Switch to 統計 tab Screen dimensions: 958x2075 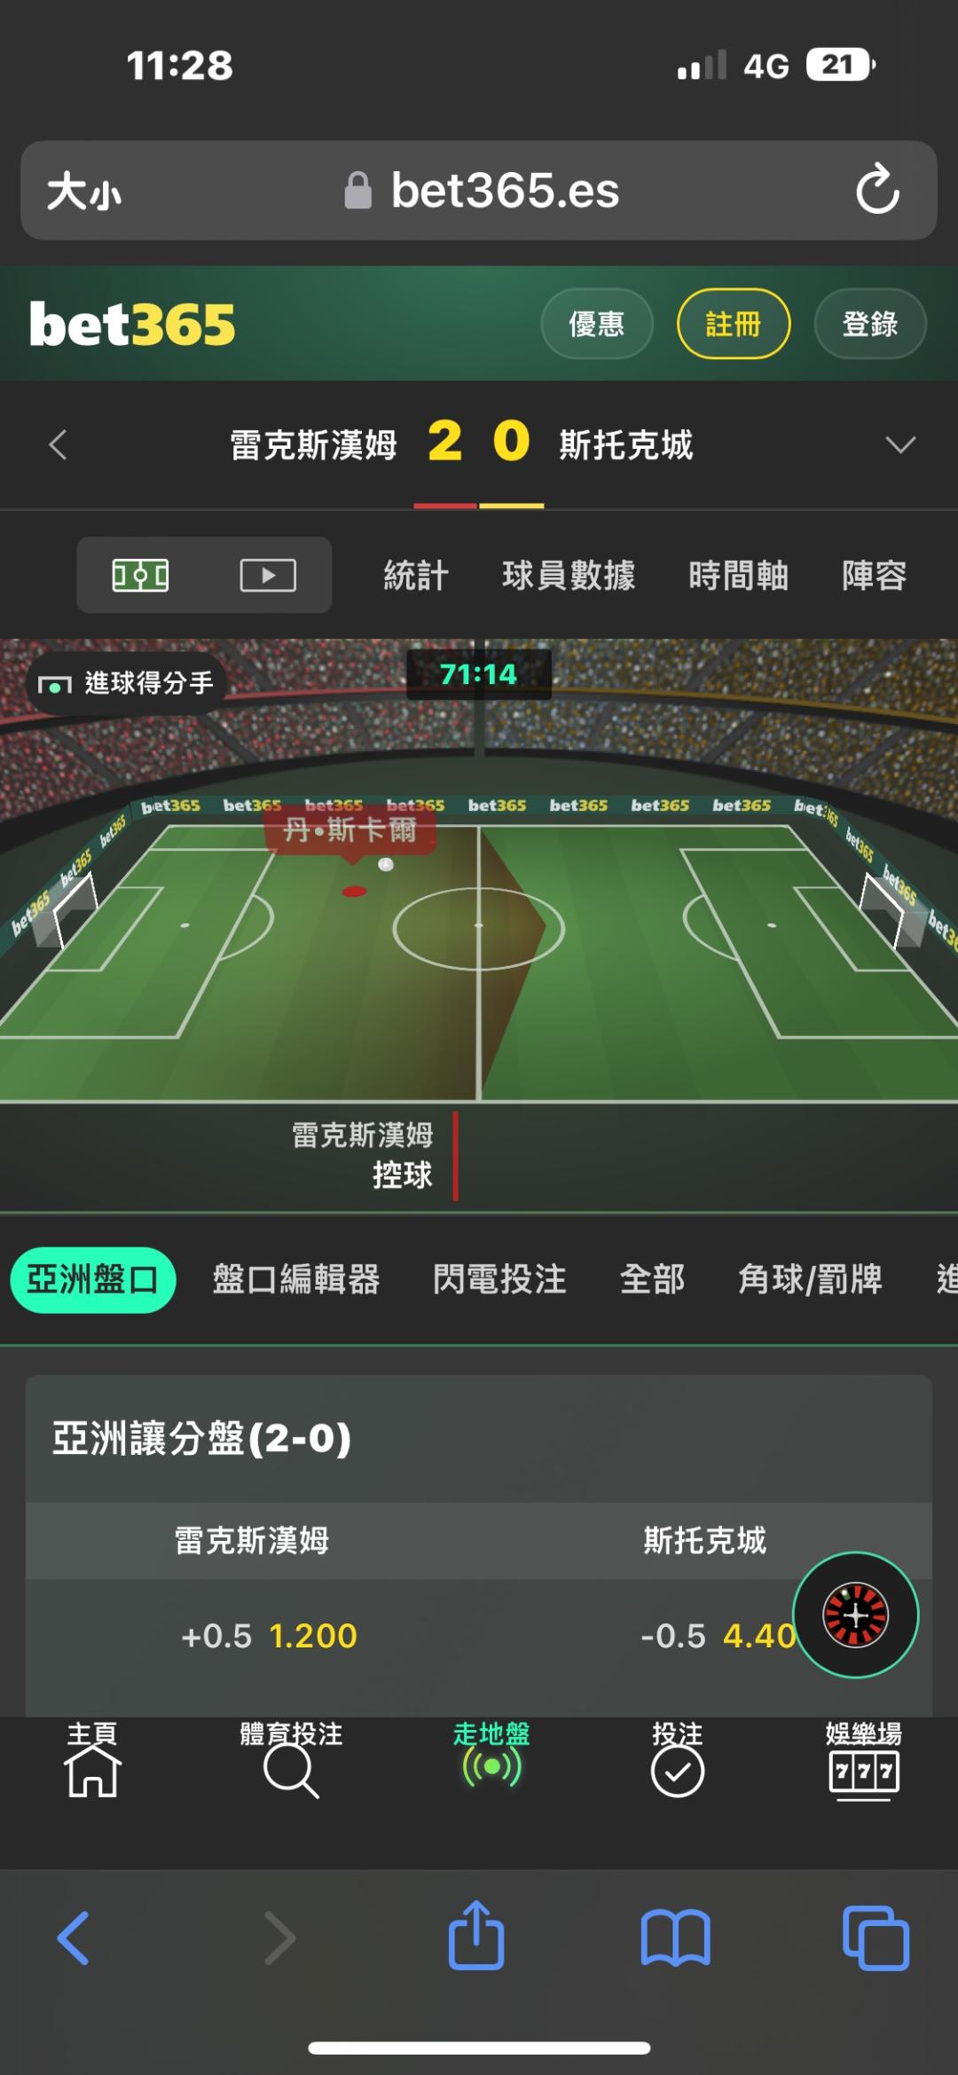(x=416, y=576)
